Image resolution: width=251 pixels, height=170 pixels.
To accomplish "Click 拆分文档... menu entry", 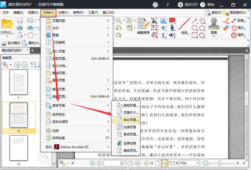I will tap(77, 66).
